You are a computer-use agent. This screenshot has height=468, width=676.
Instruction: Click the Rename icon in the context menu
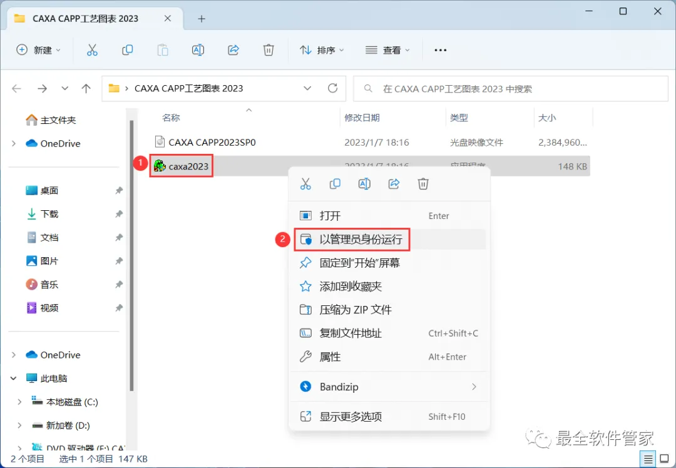364,183
